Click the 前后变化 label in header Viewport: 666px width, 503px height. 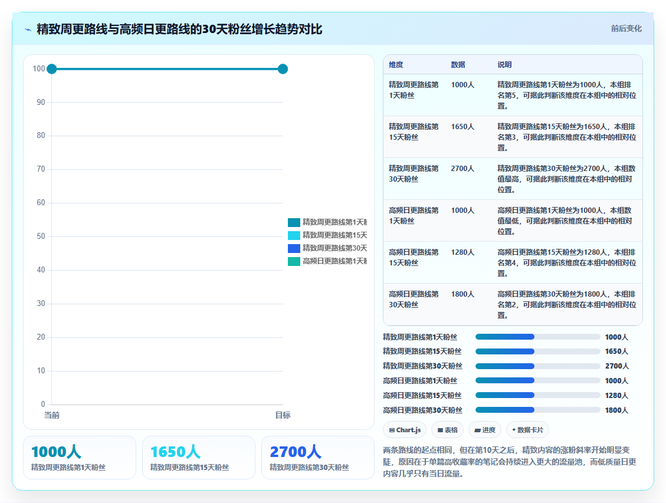click(626, 28)
